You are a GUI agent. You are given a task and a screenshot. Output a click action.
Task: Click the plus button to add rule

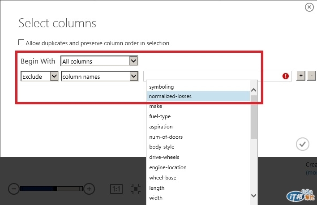click(301, 76)
